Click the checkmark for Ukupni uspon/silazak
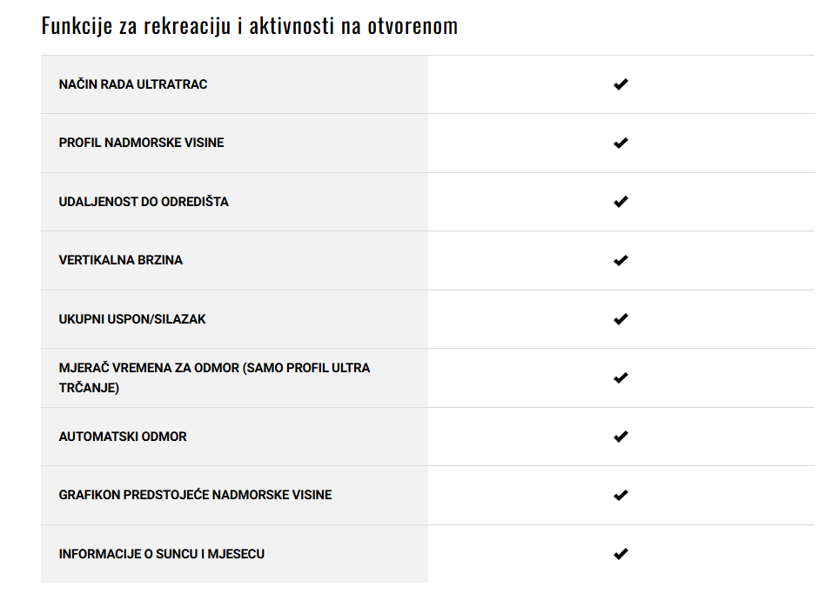Viewport: 832px width, 601px height. click(x=621, y=319)
